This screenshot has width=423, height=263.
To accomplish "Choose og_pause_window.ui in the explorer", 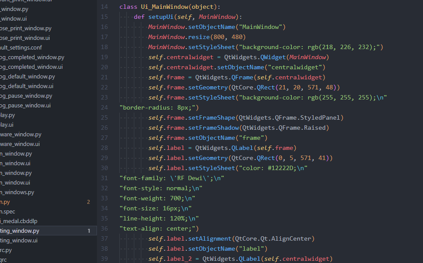I will click(25, 106).
